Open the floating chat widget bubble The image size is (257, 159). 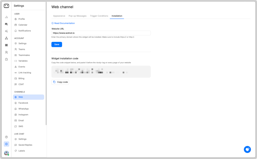[x=247, y=149]
